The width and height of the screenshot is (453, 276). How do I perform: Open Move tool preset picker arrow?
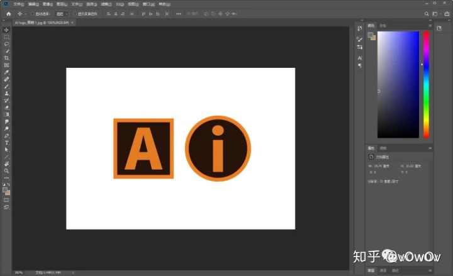click(25, 14)
